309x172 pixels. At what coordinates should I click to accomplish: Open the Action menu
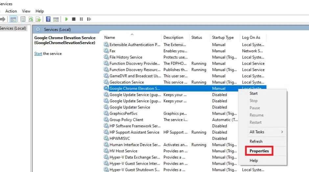11,11
